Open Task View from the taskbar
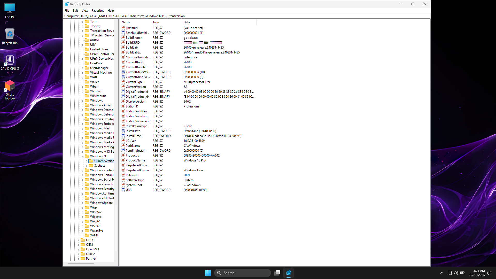 click(277, 273)
